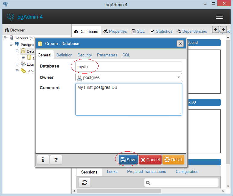Switch to the Definition dialog tab
Image resolution: width=233 pixels, height=196 pixels.
[x=64, y=55]
